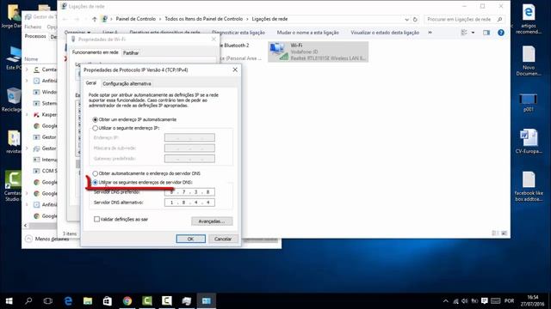The image size is (551, 309).
Task: Open File Explorer from the taskbar
Action: tap(88, 301)
